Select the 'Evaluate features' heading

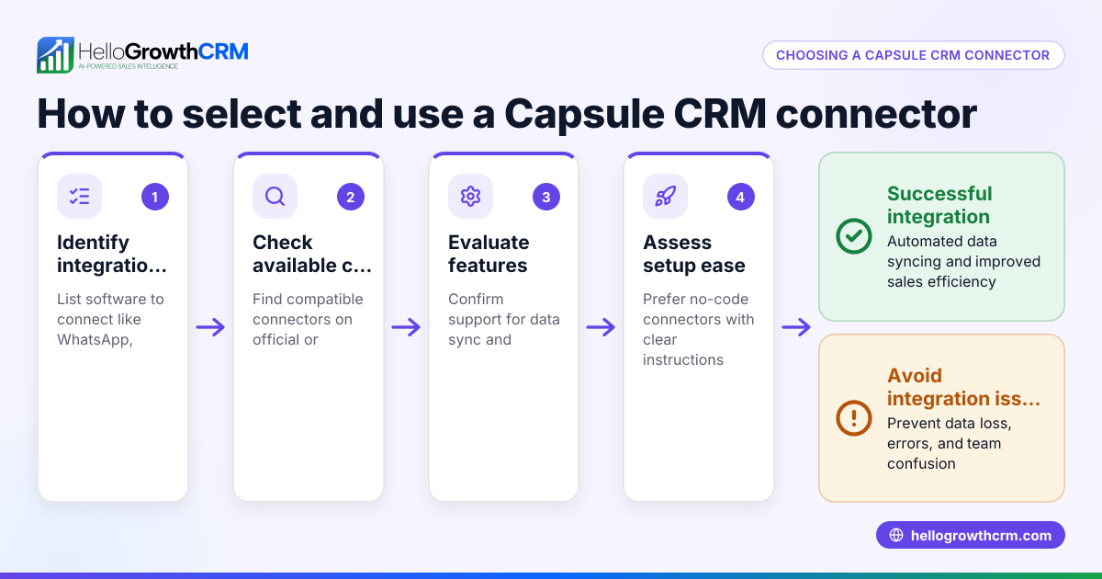(x=489, y=254)
